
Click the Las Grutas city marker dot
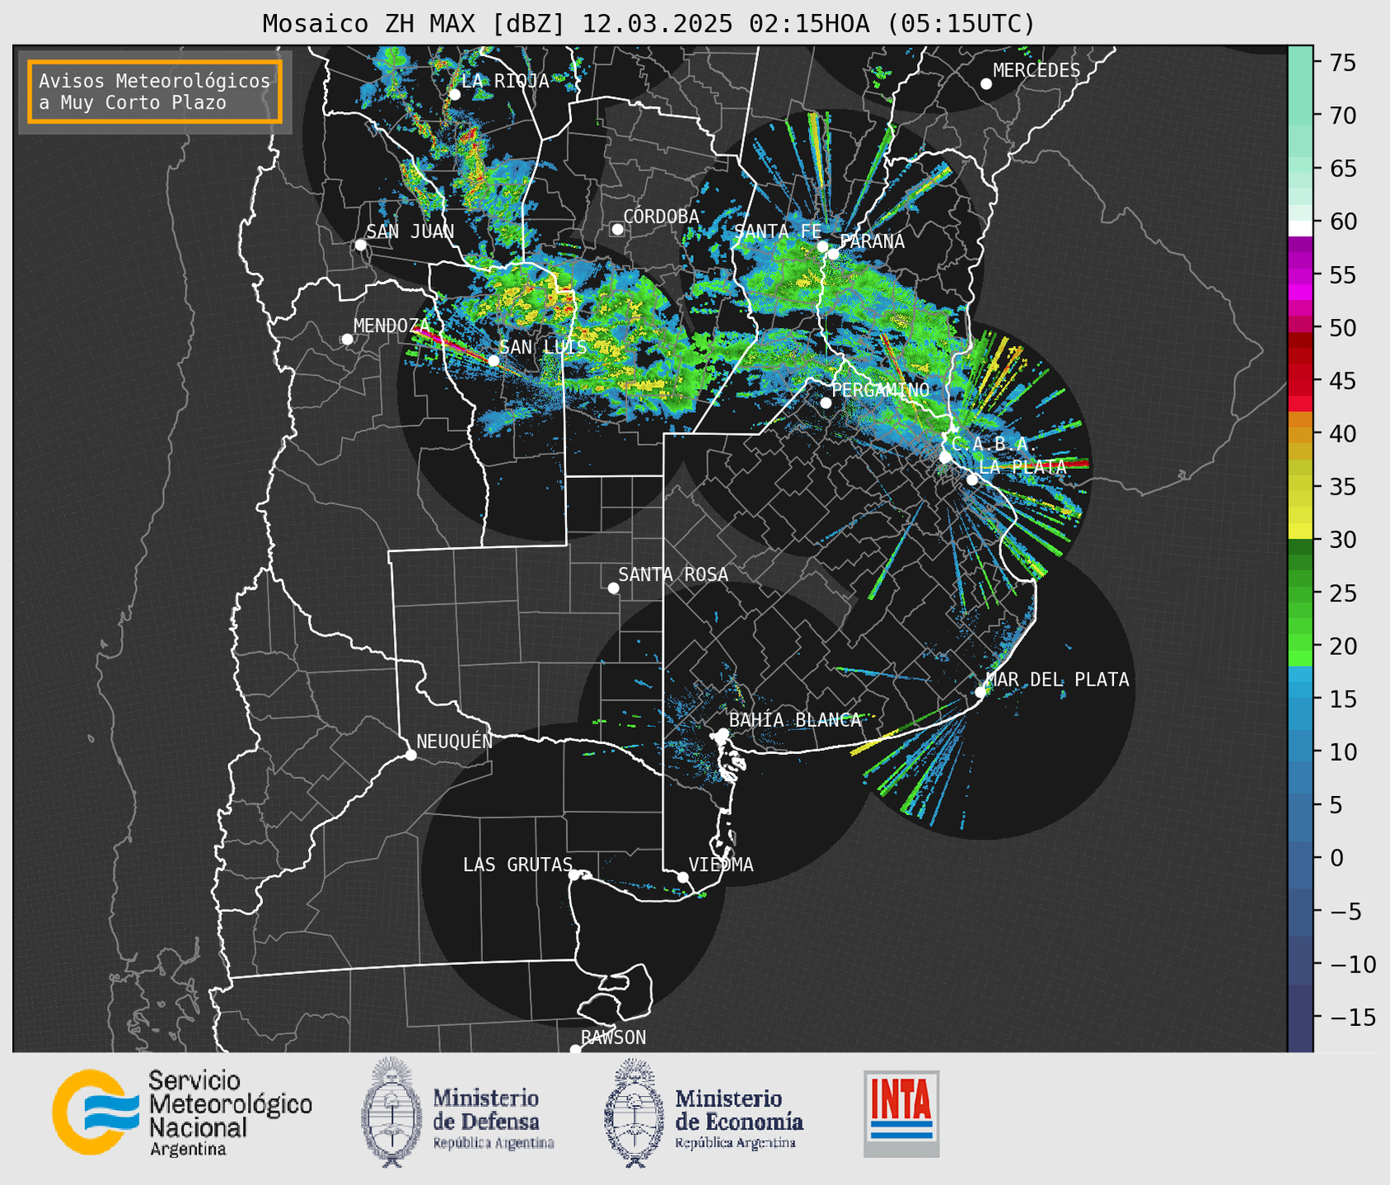pyautogui.click(x=574, y=875)
